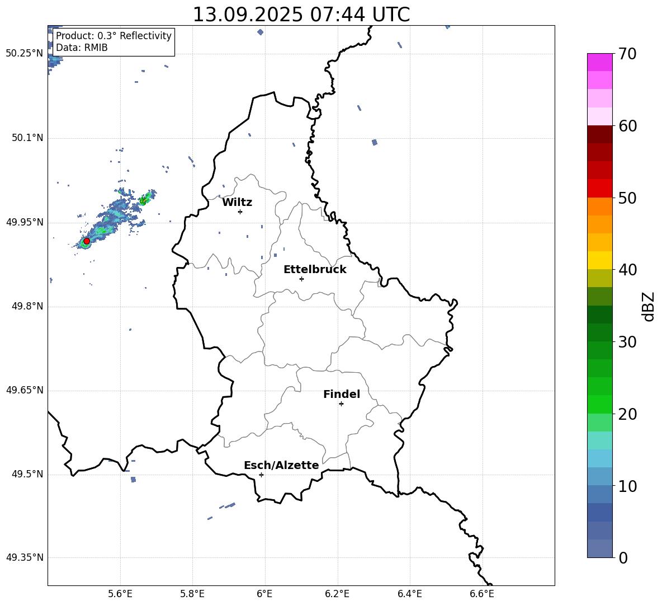Click the Ettelbruck station cross marker
Screen dimensions: 662x605
(x=301, y=279)
